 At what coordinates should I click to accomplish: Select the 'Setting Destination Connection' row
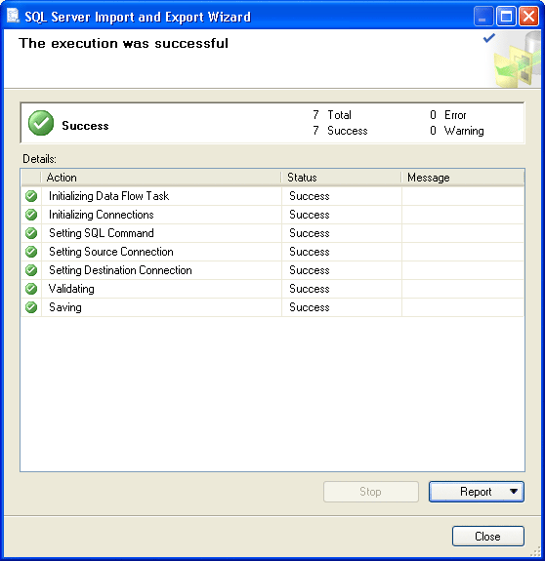point(272,270)
